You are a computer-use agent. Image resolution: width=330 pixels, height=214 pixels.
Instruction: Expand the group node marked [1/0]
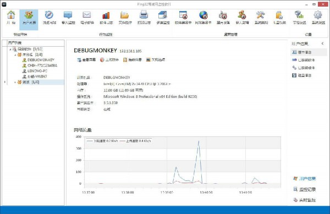click(x=15, y=83)
